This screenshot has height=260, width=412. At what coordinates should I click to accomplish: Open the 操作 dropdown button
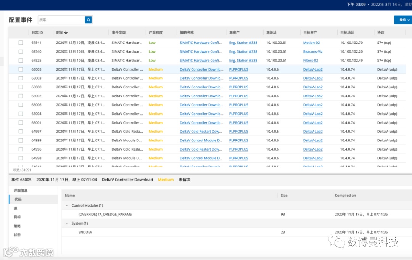(404, 20)
